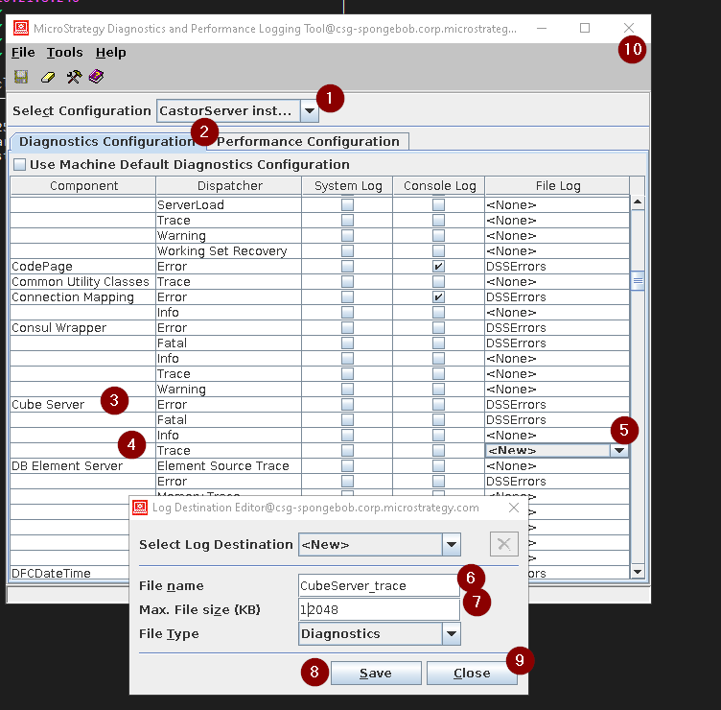Click the eraser icon in the toolbar

[47, 77]
